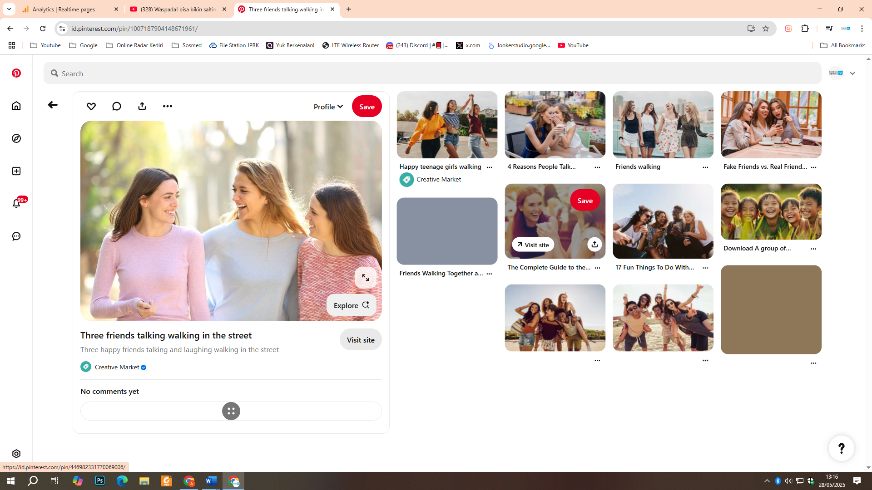Open options for Download A group of pin
Screen dimensions: 872x490
813,249
